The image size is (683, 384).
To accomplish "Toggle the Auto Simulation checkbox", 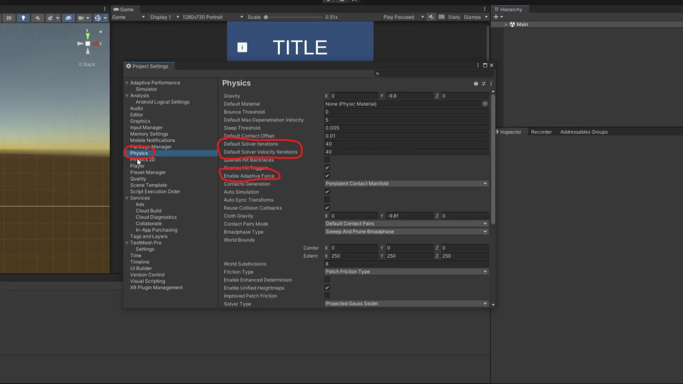I will [327, 192].
